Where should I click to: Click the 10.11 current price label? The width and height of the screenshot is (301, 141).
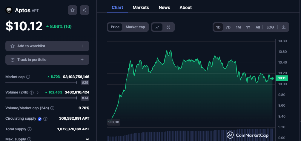pos(282,78)
